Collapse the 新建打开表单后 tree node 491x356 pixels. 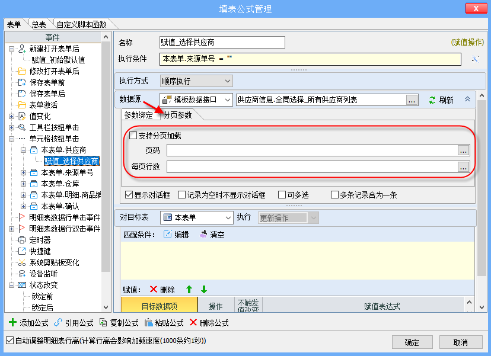pos(12,49)
